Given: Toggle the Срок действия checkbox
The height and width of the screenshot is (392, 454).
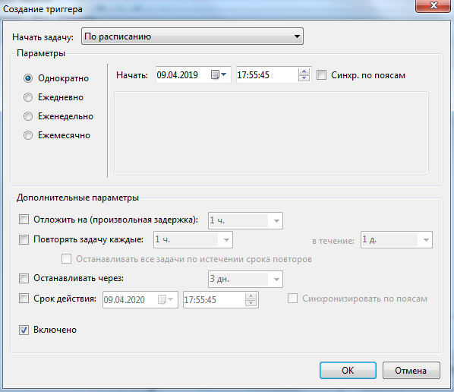Looking at the screenshot, I should (x=24, y=299).
